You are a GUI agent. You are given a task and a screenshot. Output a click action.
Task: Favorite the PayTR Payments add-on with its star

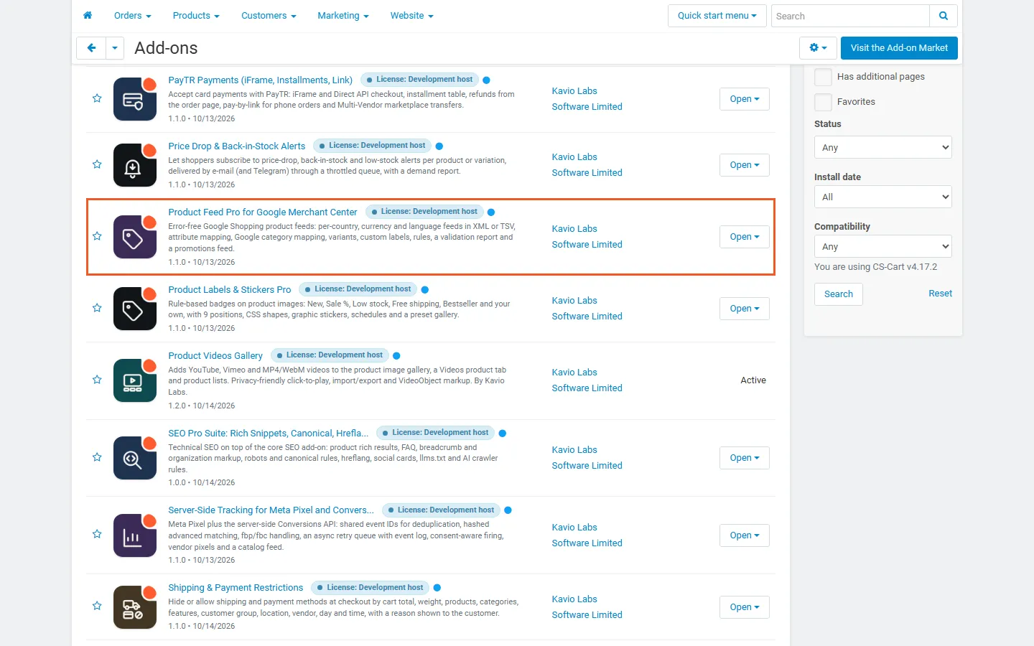point(97,98)
